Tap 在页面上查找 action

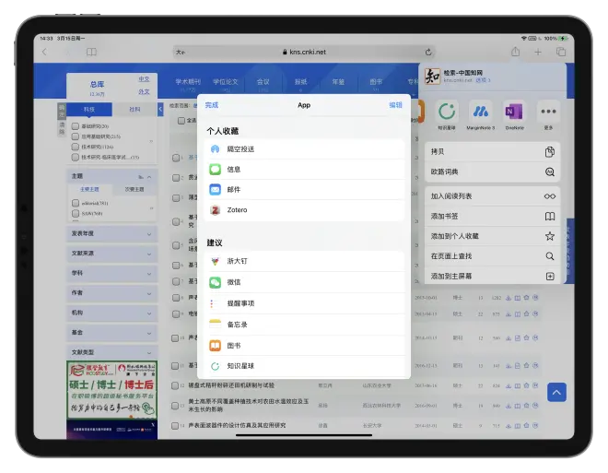(x=492, y=256)
